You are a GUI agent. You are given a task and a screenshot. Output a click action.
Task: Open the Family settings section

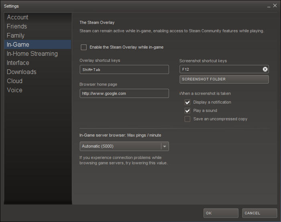point(38,35)
